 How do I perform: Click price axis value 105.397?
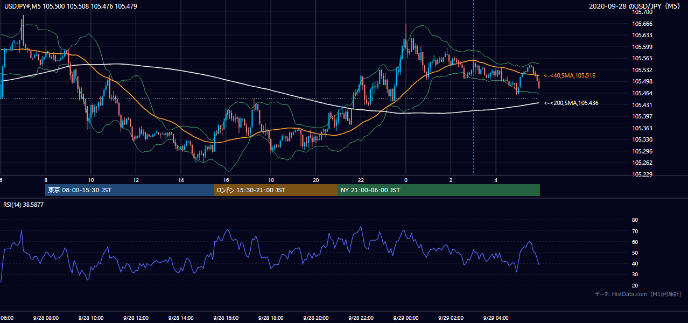pos(642,116)
